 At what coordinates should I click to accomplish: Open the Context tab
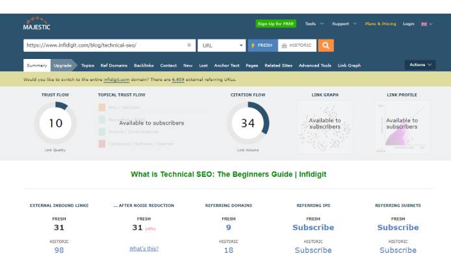[x=168, y=65]
